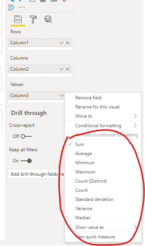Select the Average aggregation

(x=103, y=154)
